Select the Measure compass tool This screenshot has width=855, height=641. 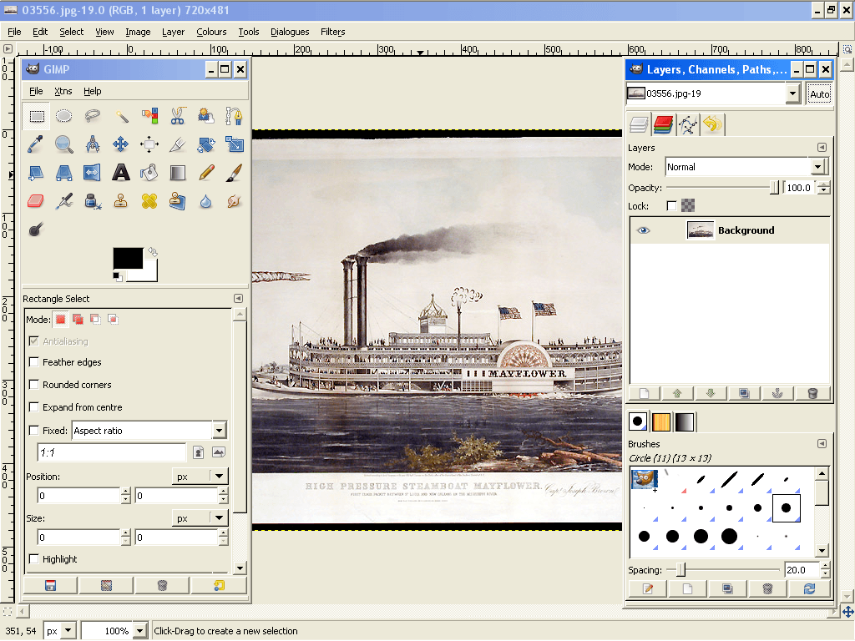93,144
